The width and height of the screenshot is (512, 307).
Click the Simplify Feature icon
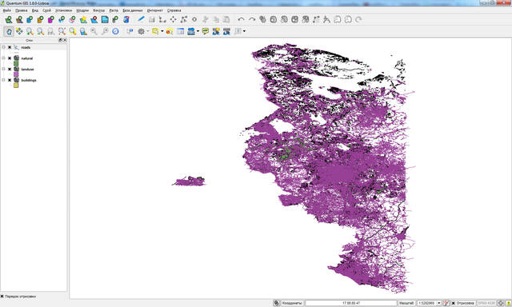(x=262, y=19)
